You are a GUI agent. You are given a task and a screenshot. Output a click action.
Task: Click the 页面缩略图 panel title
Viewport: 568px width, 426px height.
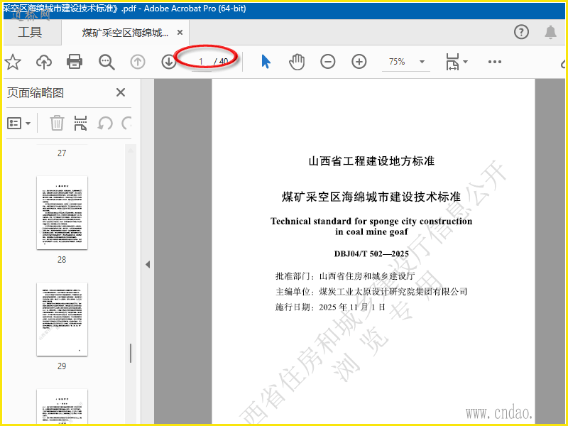pyautogui.click(x=35, y=93)
